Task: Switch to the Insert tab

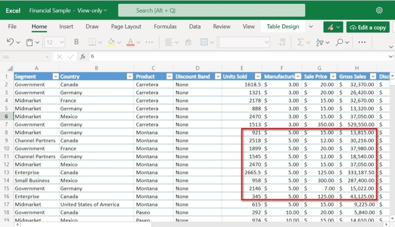Action: click(66, 27)
